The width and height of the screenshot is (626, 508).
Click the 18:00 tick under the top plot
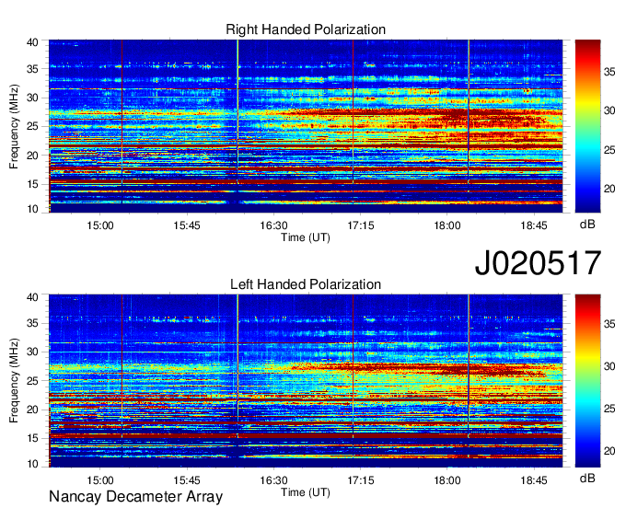click(447, 225)
